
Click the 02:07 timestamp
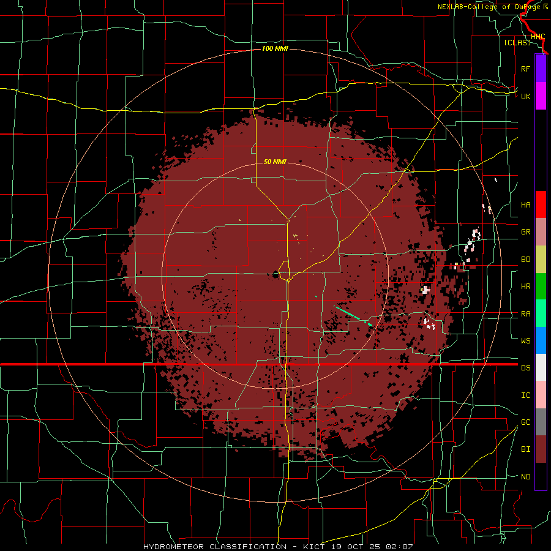[399, 547]
